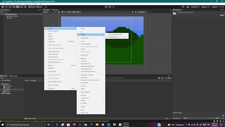
Task: Open the Cloud services icon
Action: pyautogui.click(x=188, y=7)
